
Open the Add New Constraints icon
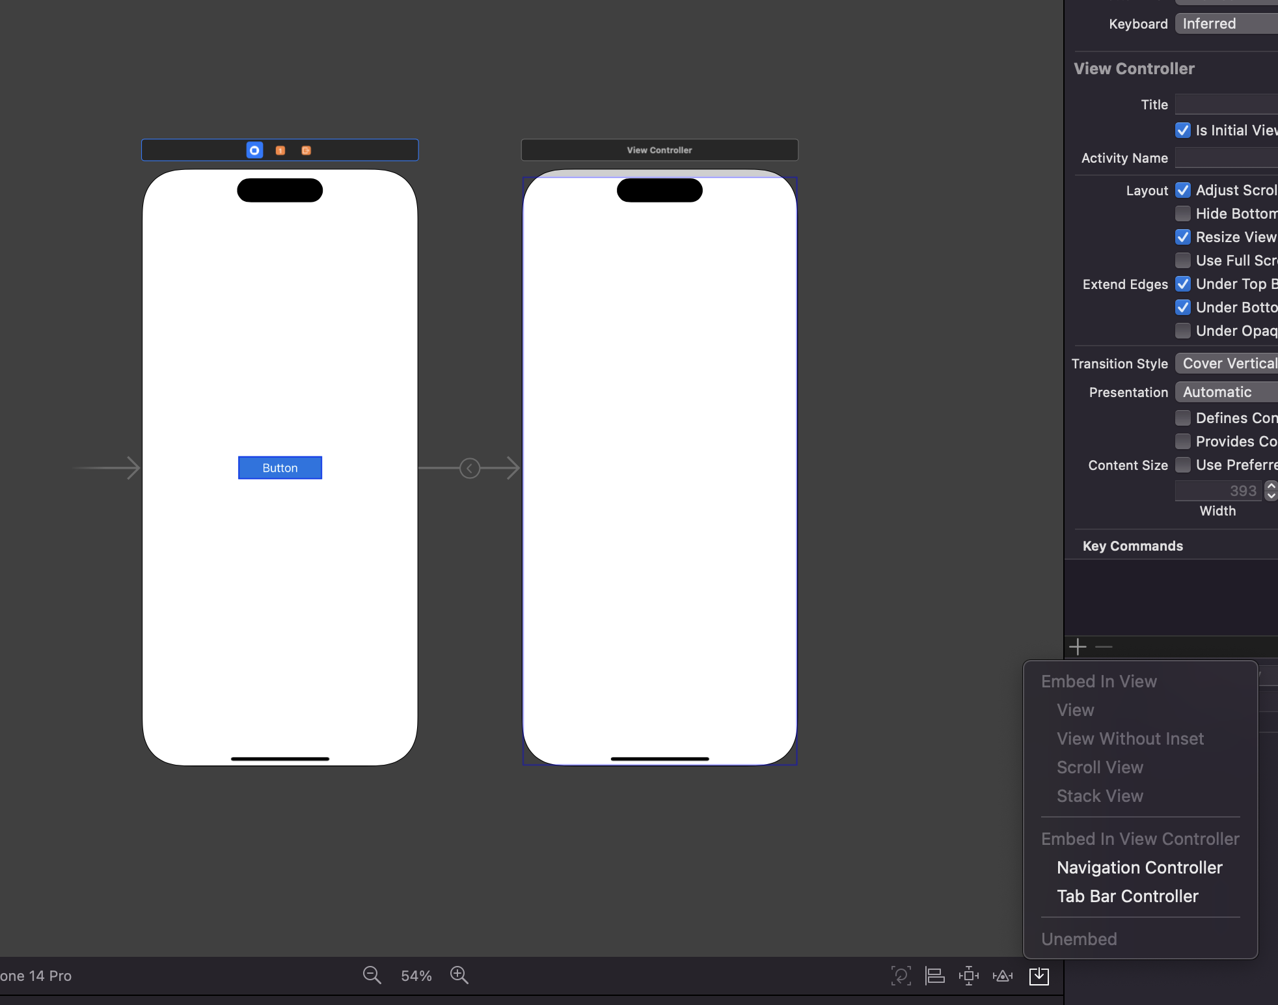tap(969, 976)
